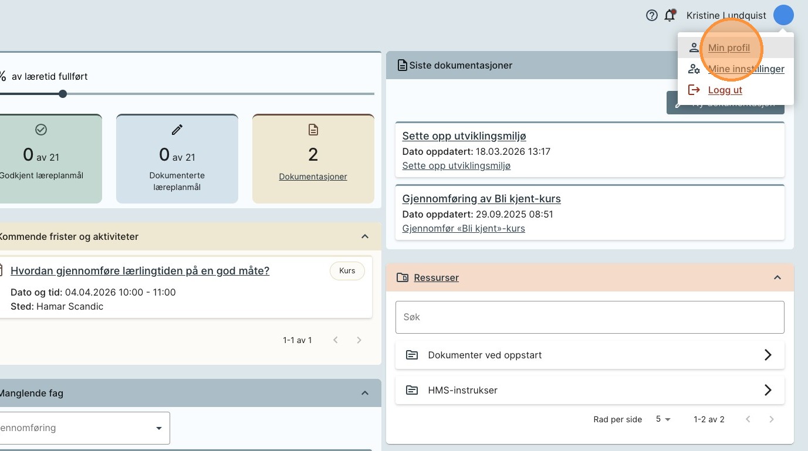Open Mine innstillinger menu entry

pos(746,69)
